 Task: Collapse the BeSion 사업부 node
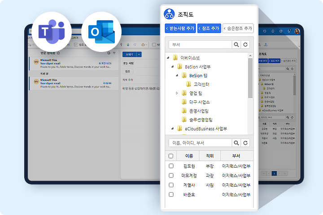click(x=173, y=67)
